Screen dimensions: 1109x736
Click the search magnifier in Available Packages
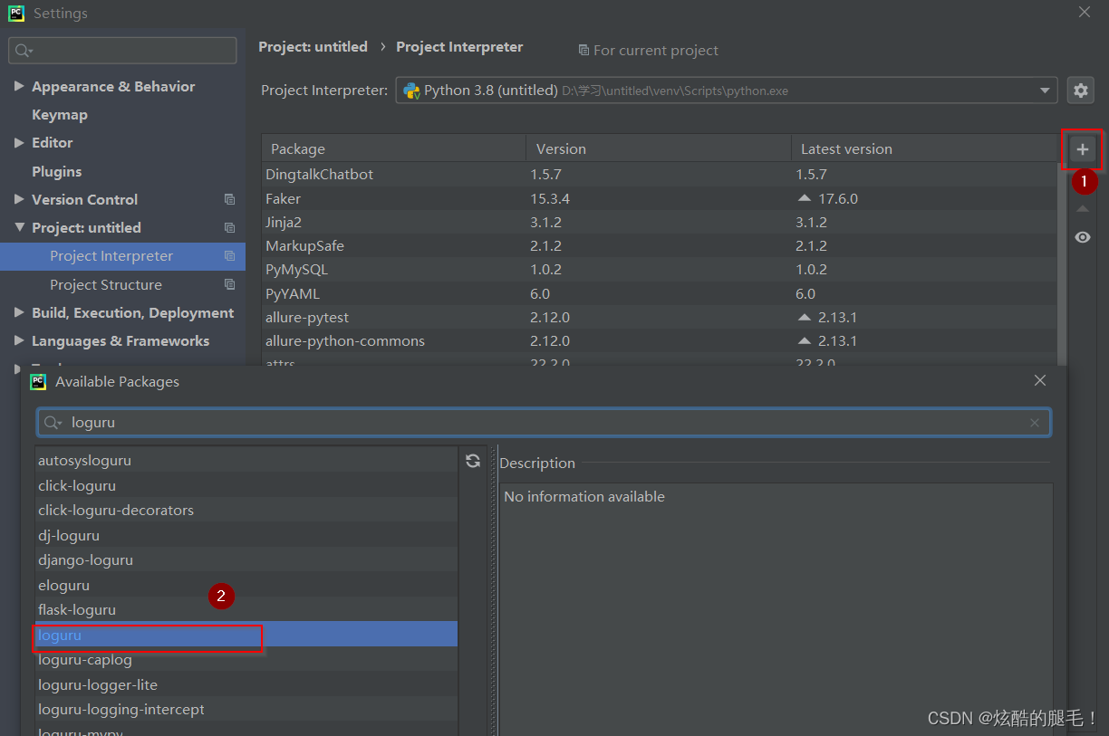(x=53, y=423)
